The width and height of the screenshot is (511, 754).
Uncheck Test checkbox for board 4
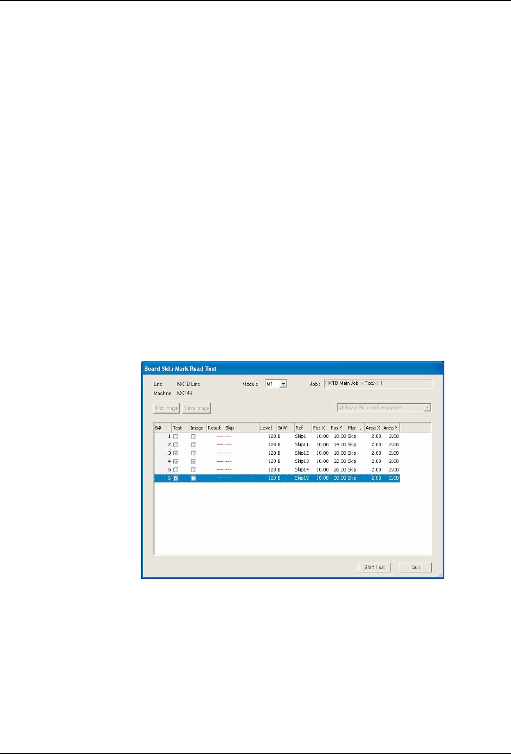coord(176,461)
